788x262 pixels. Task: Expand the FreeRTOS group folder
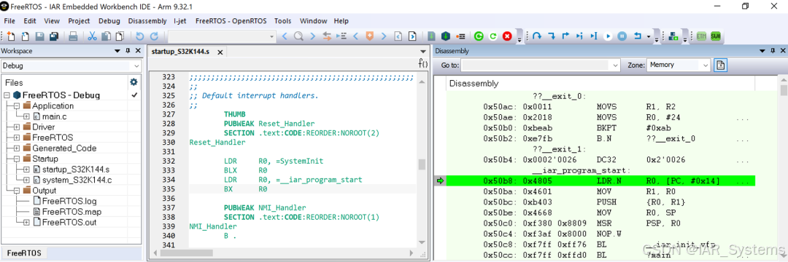coord(17,138)
